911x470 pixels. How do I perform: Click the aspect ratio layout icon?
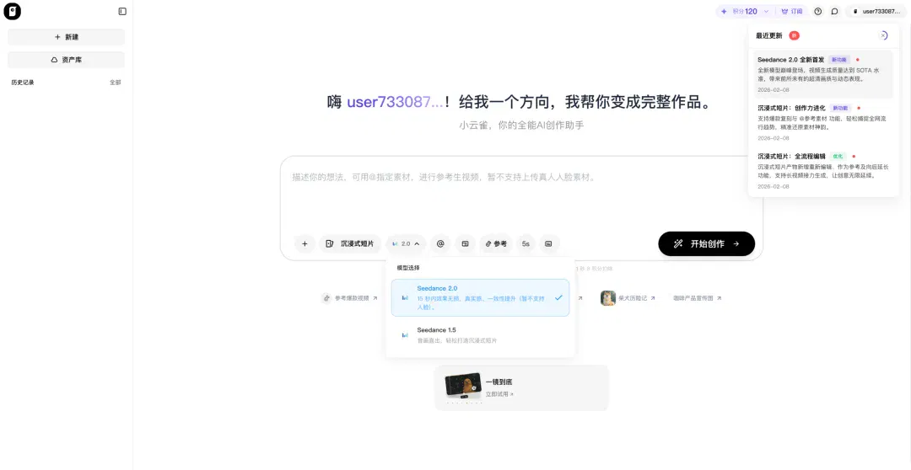465,243
